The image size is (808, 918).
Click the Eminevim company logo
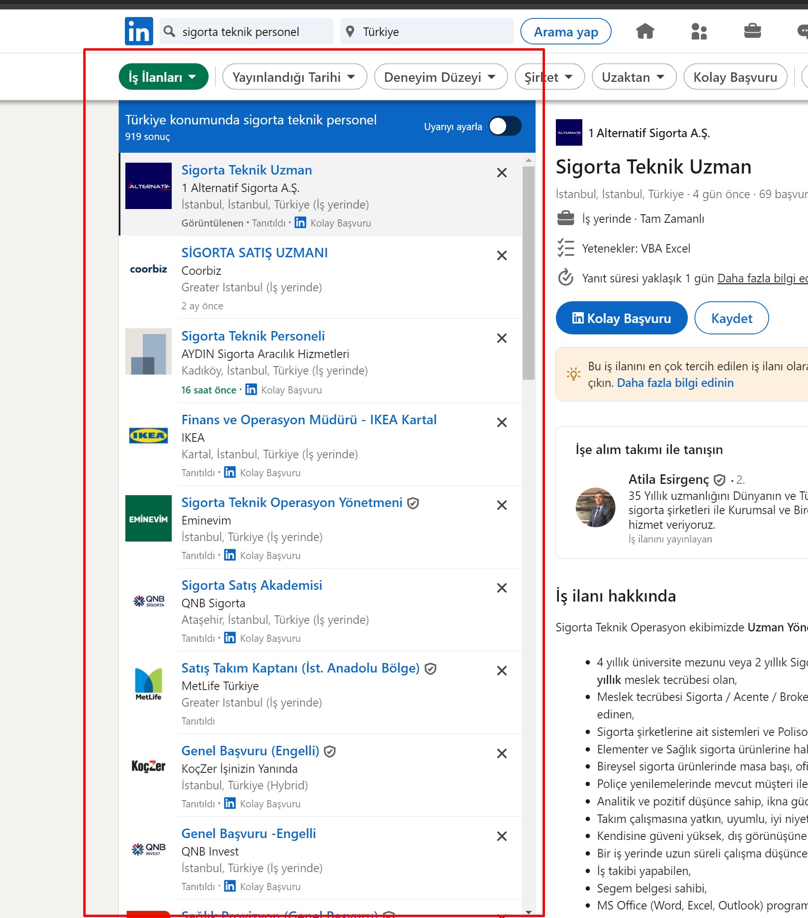point(149,518)
